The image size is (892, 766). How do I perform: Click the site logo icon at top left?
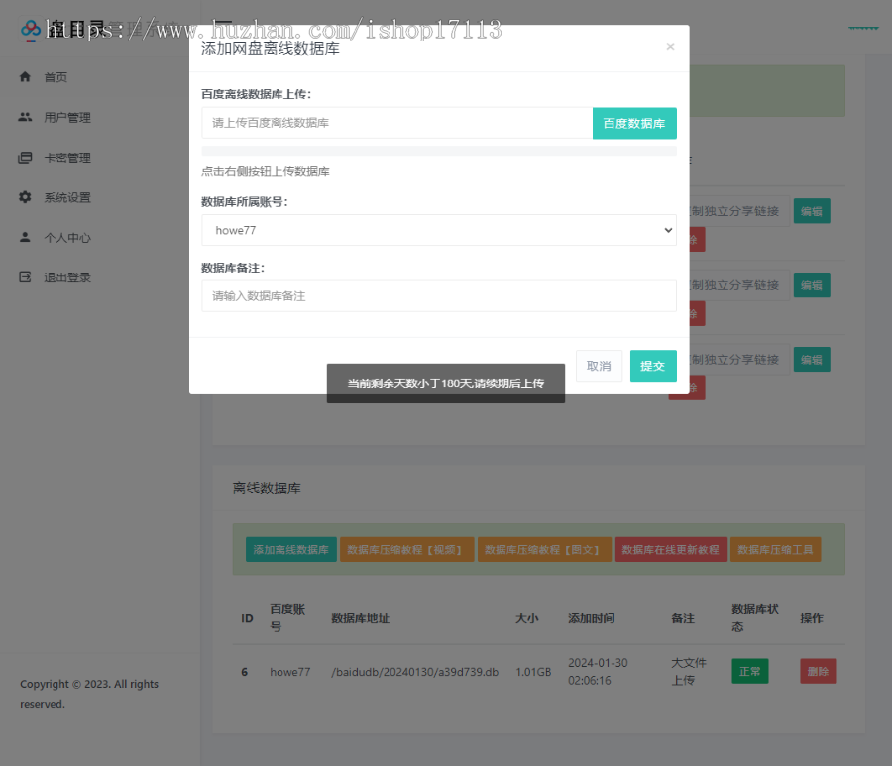click(30, 29)
